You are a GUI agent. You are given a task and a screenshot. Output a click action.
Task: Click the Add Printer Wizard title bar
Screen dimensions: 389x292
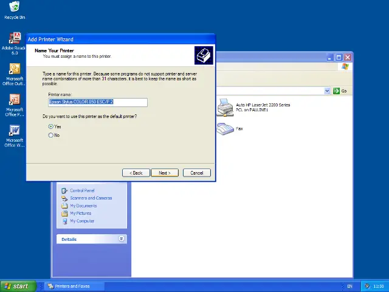coord(120,39)
